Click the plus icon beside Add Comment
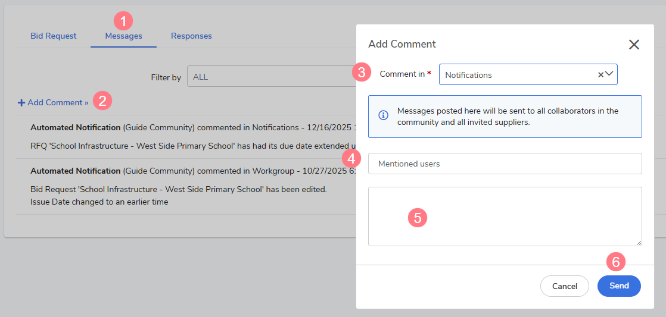The height and width of the screenshot is (317, 666). [21, 103]
